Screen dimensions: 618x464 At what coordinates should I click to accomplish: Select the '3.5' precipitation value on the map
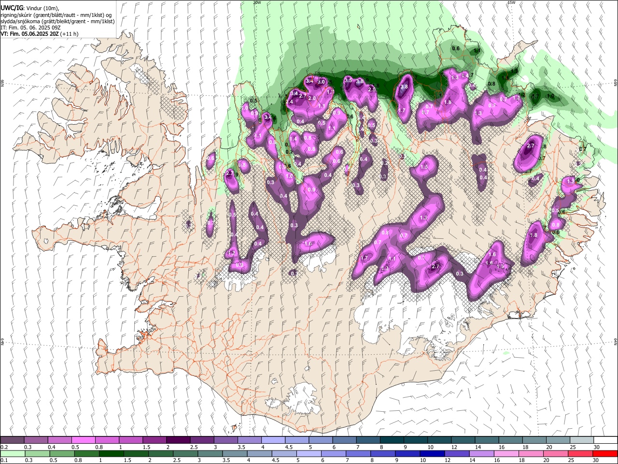click(347, 80)
